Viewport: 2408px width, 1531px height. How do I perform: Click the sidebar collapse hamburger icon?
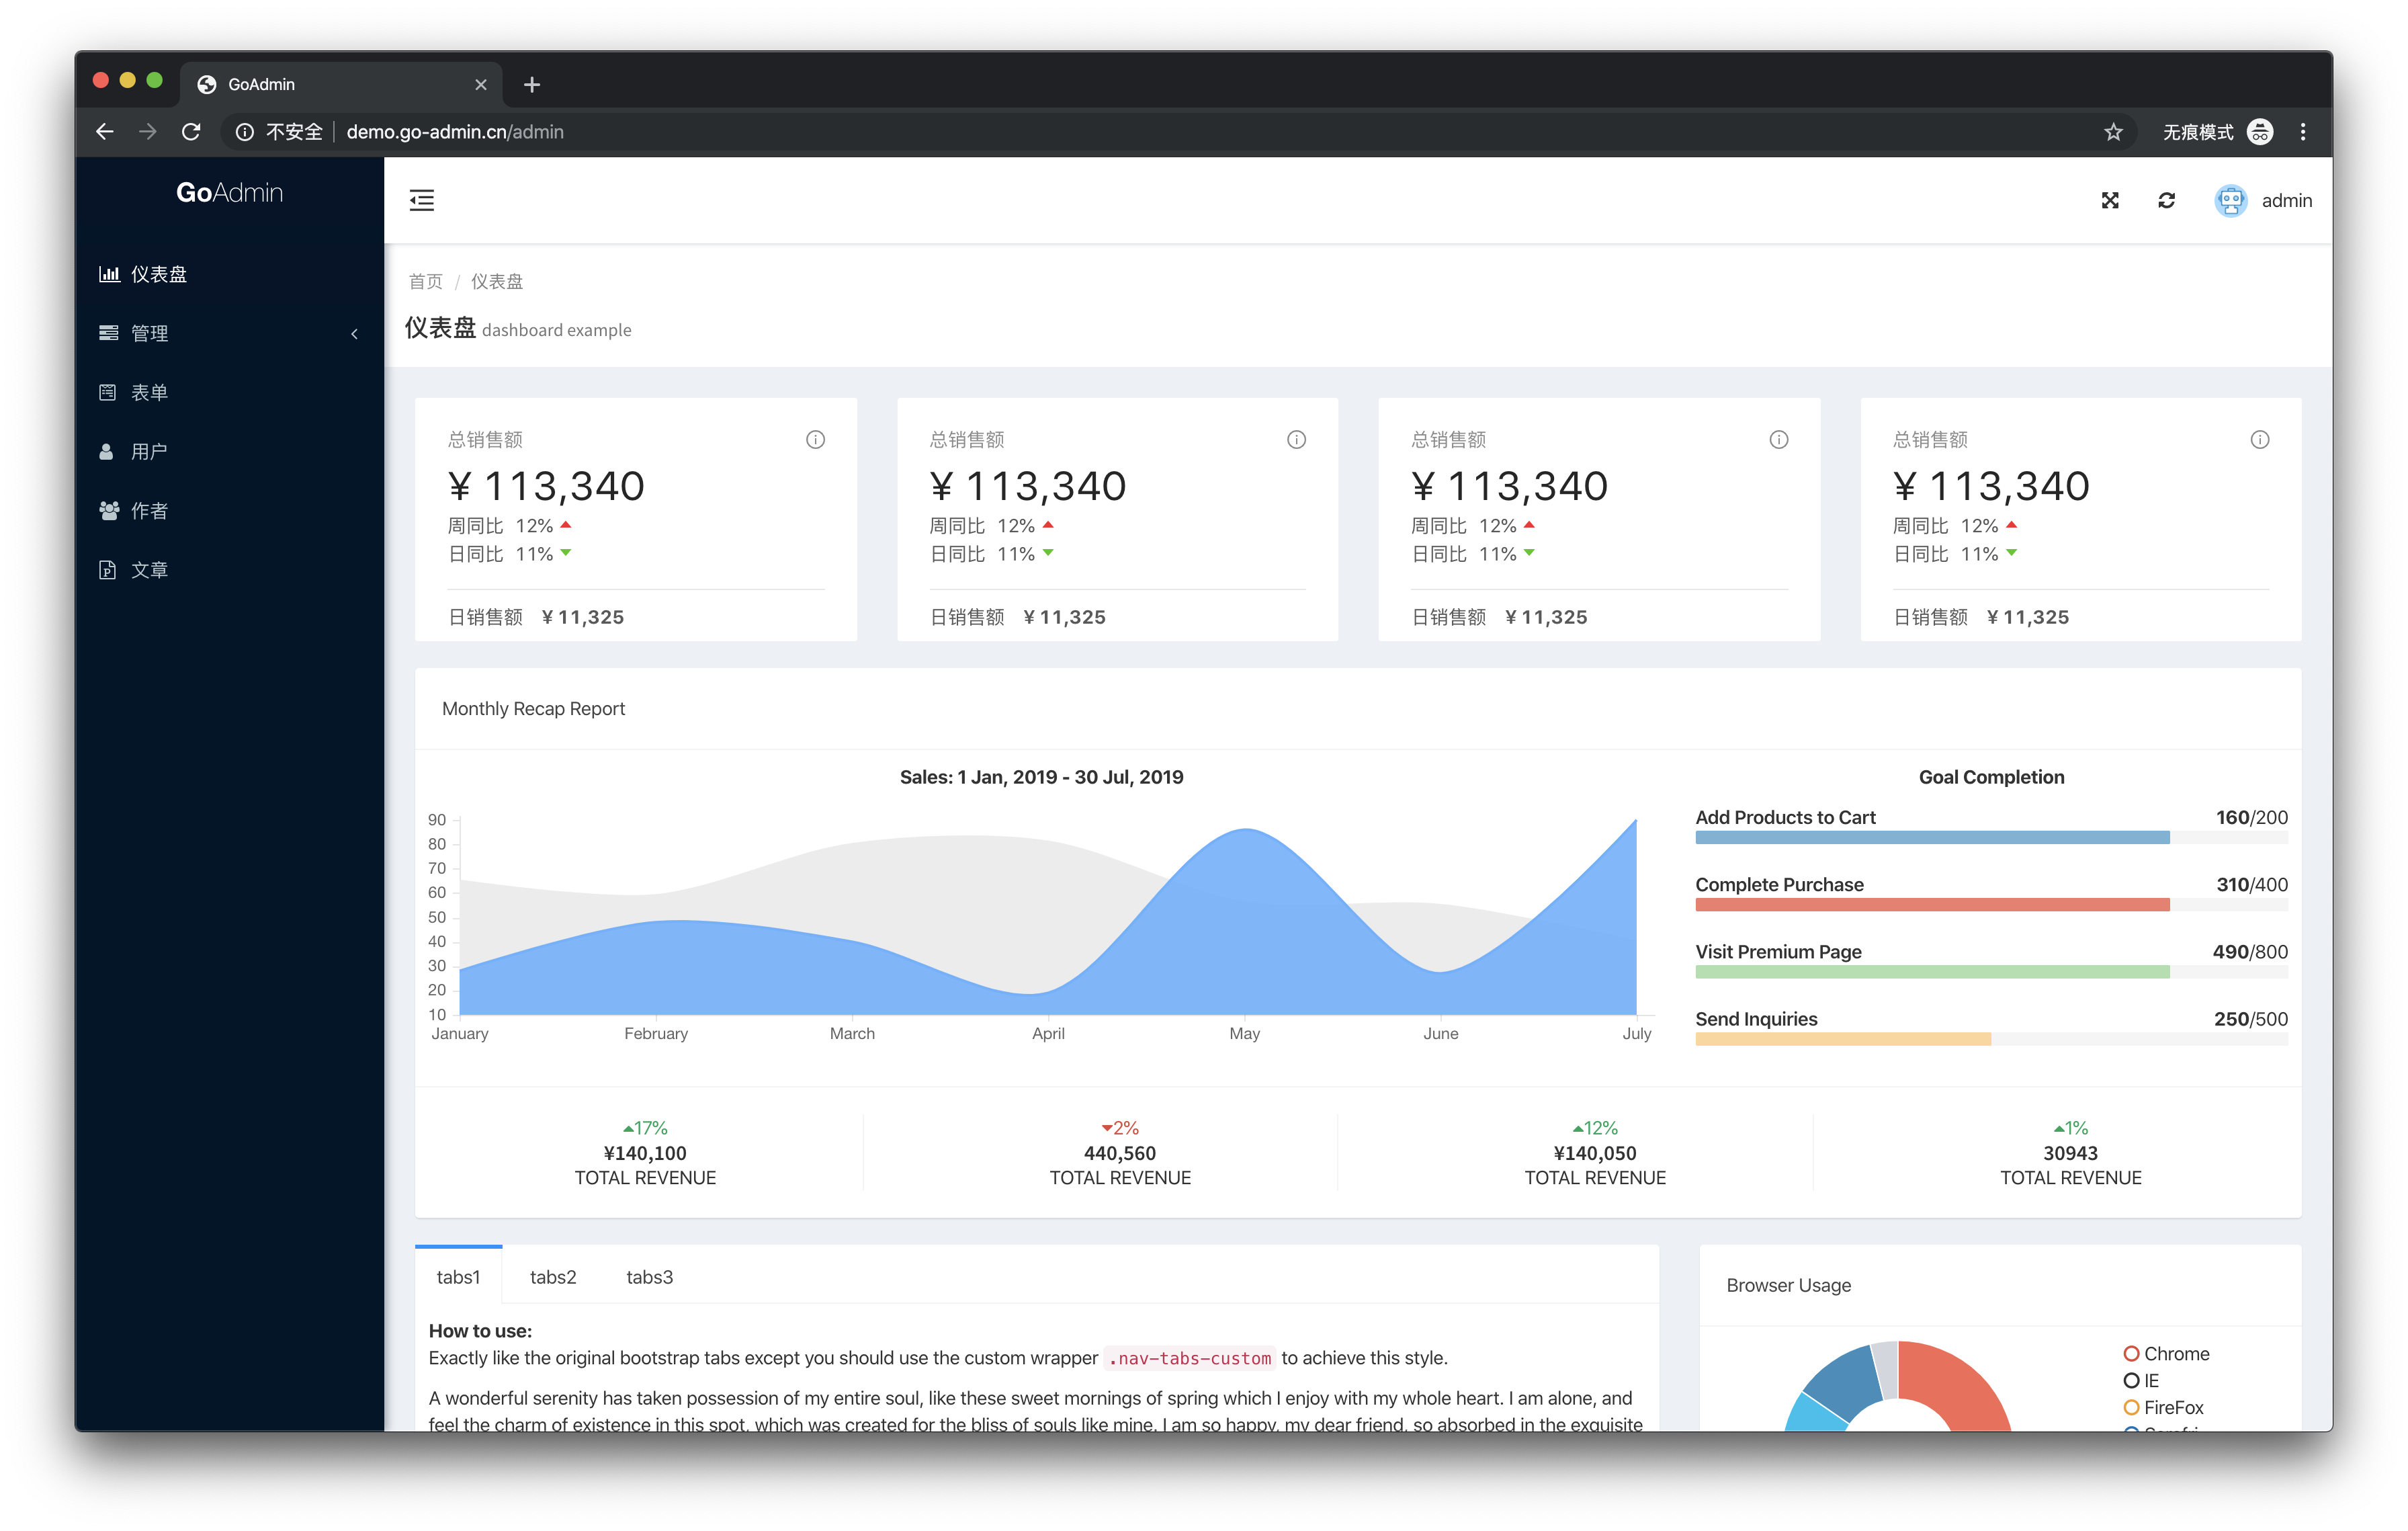421,200
